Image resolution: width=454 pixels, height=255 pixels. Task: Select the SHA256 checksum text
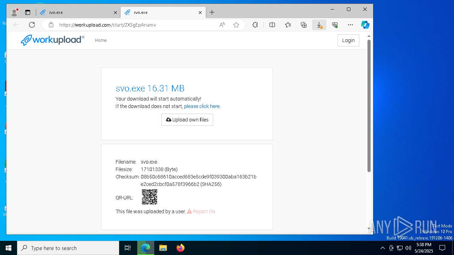(x=199, y=180)
